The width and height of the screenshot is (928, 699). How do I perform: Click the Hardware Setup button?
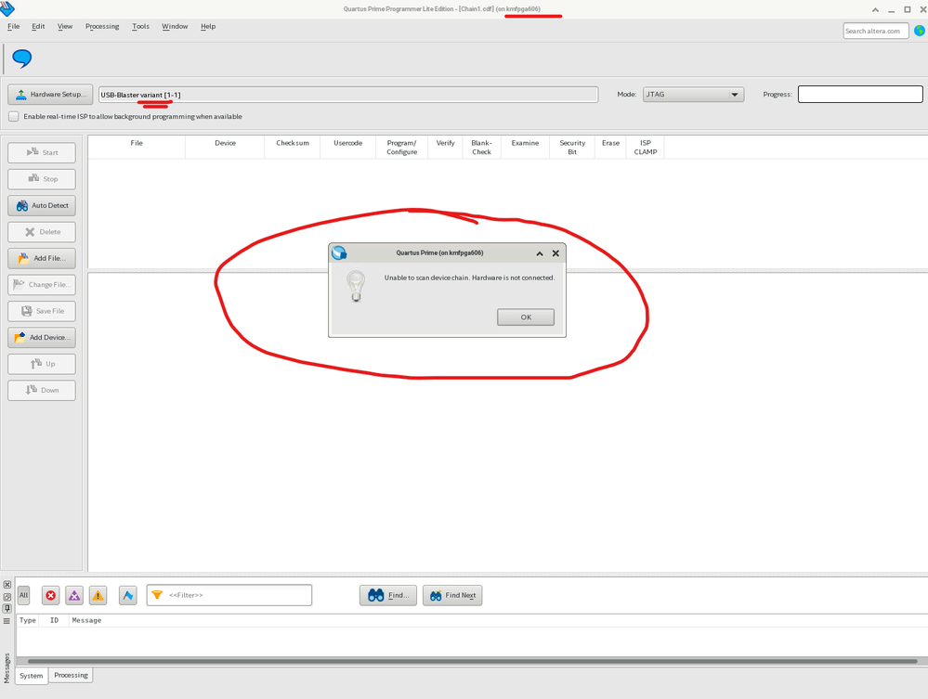(x=50, y=94)
